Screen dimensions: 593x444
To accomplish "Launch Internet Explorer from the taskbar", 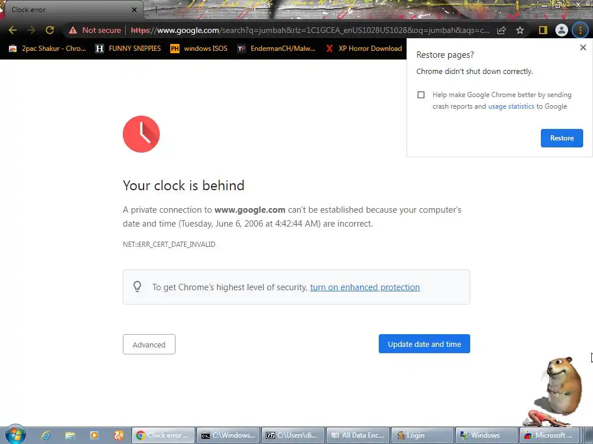I will 46,435.
